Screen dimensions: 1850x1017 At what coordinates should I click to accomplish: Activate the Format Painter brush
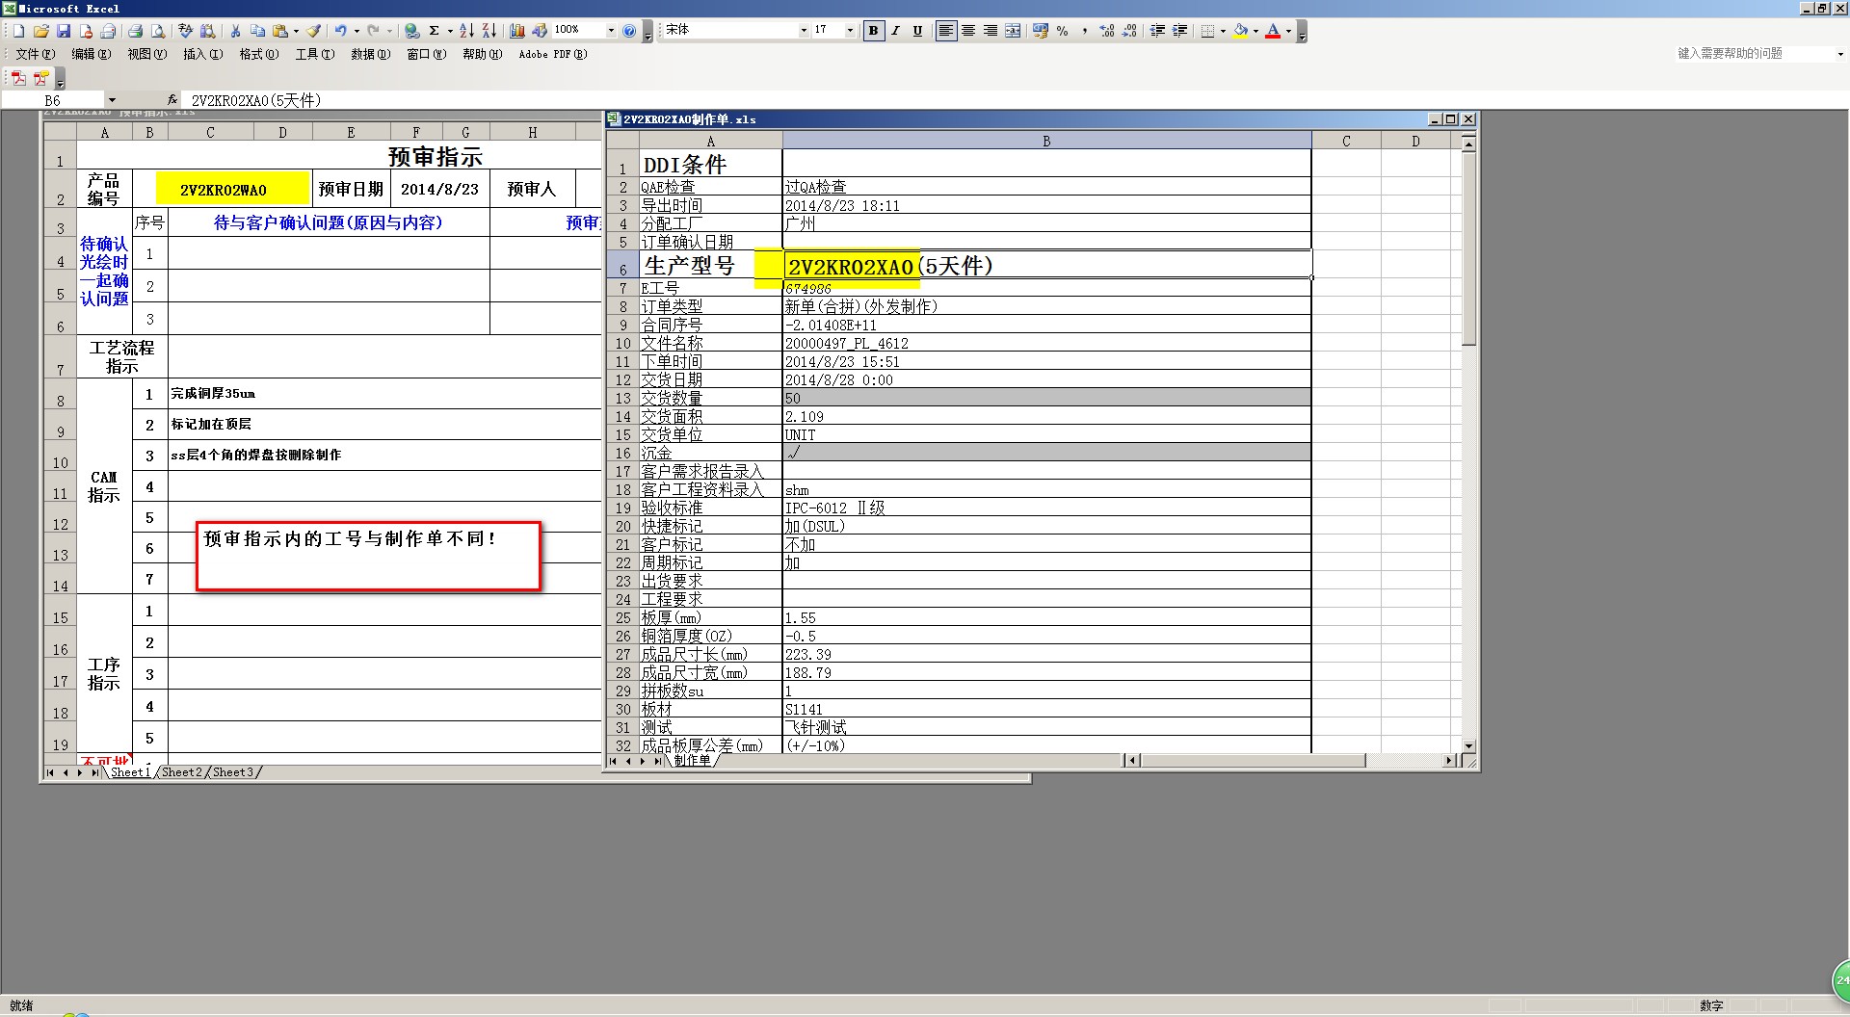313,31
